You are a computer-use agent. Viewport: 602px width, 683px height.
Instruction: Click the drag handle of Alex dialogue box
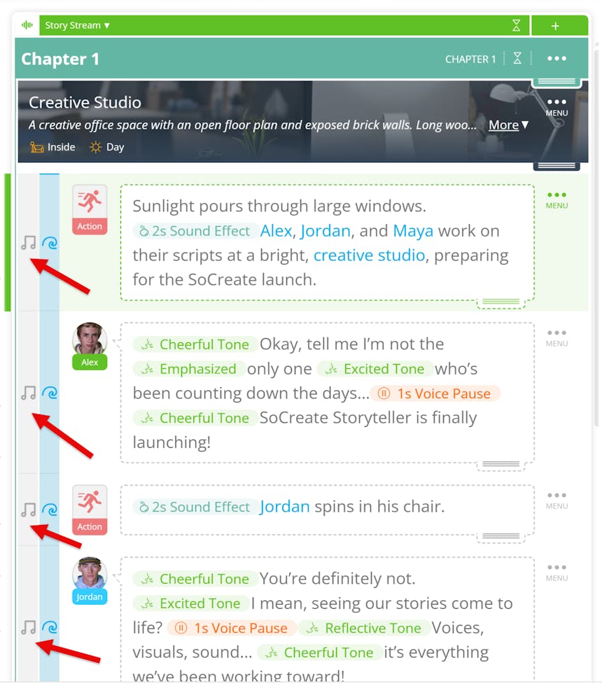tap(501, 465)
